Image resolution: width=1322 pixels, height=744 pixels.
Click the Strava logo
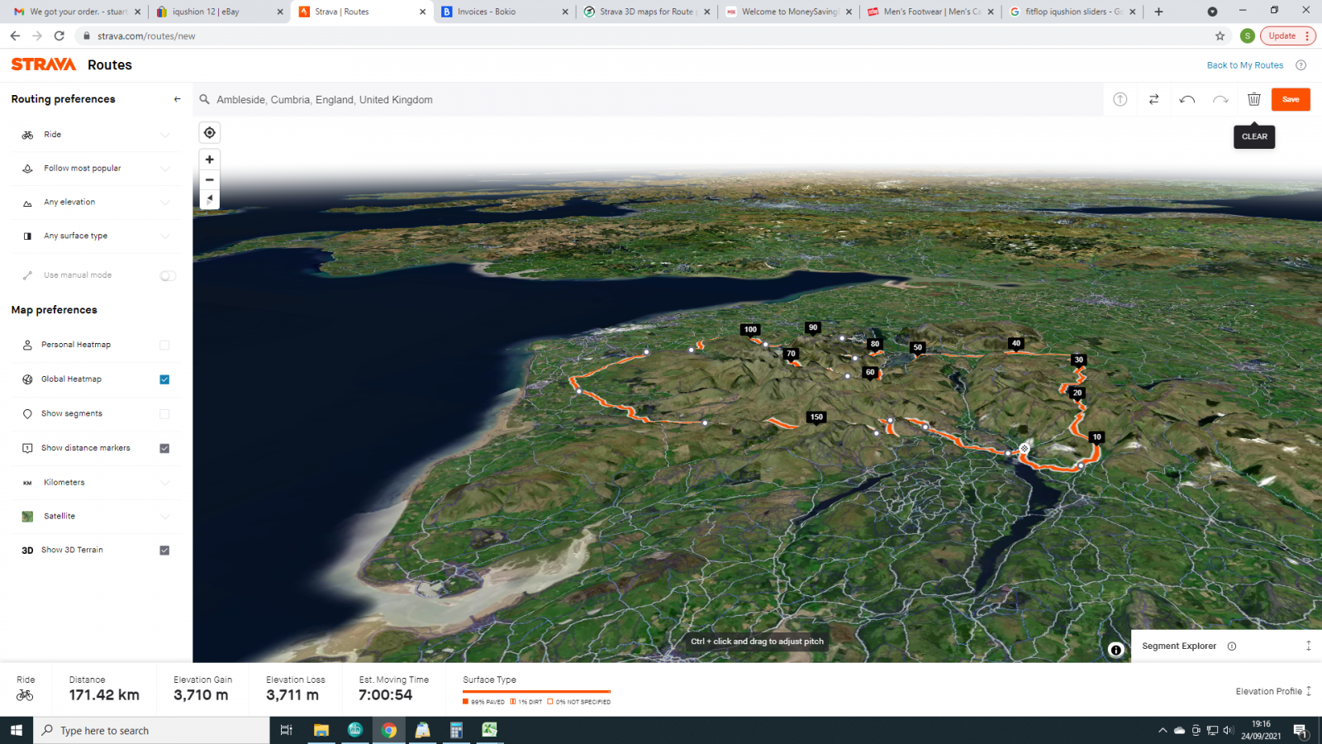coord(43,64)
